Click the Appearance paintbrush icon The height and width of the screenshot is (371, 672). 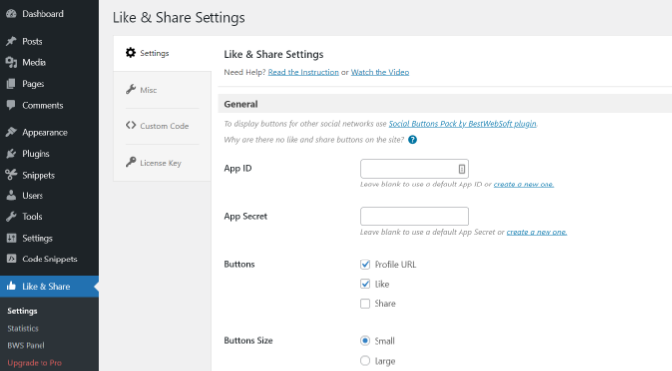[11, 132]
